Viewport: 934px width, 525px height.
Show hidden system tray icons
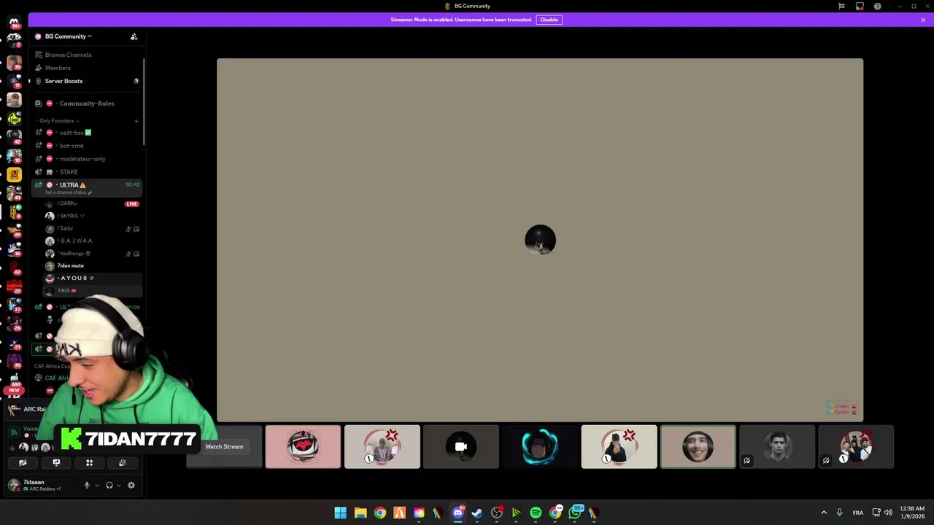click(824, 513)
